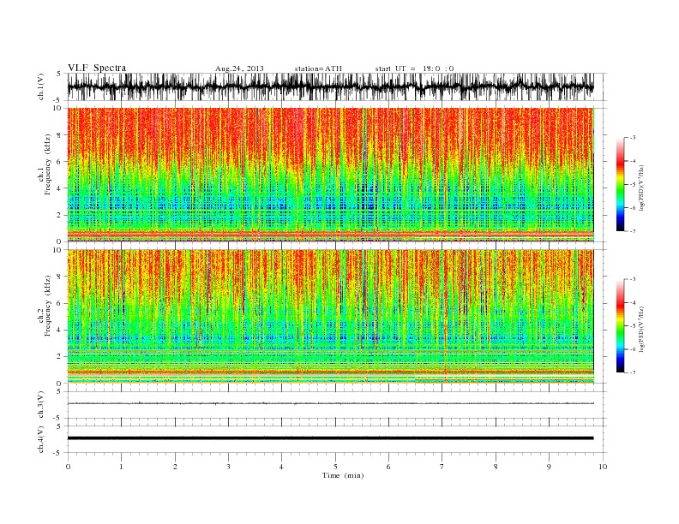Image resolution: width=679 pixels, height=524 pixels.
Task: Click the date label 'Aug.24, 2013'
Action: 239,68
